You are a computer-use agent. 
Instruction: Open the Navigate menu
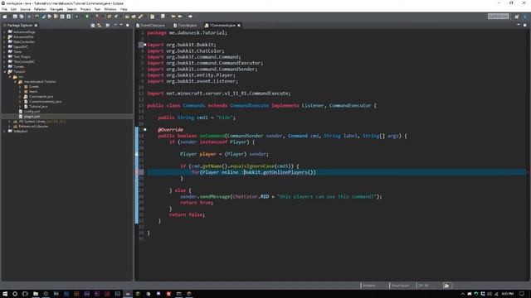[56, 9]
